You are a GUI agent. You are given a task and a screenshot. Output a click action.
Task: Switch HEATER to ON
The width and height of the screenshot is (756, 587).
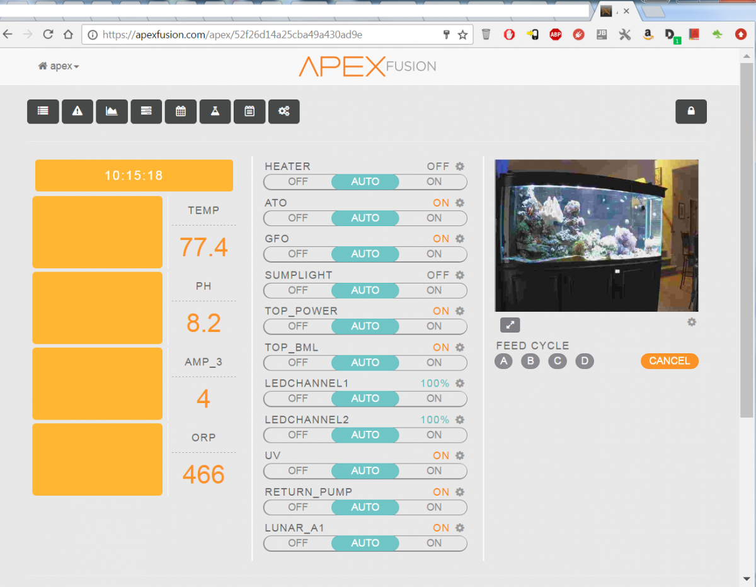coord(434,181)
